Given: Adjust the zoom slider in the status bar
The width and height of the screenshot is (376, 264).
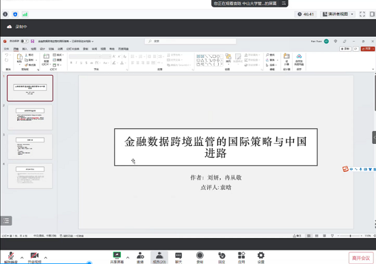Looking at the screenshot, I should click(350, 236).
